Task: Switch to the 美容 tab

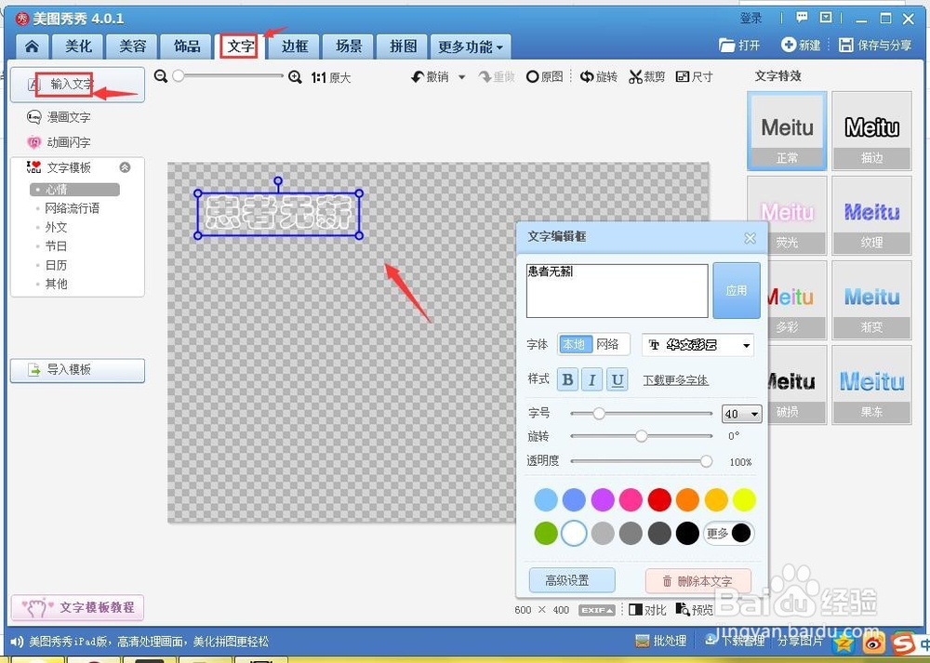Action: tap(132, 46)
